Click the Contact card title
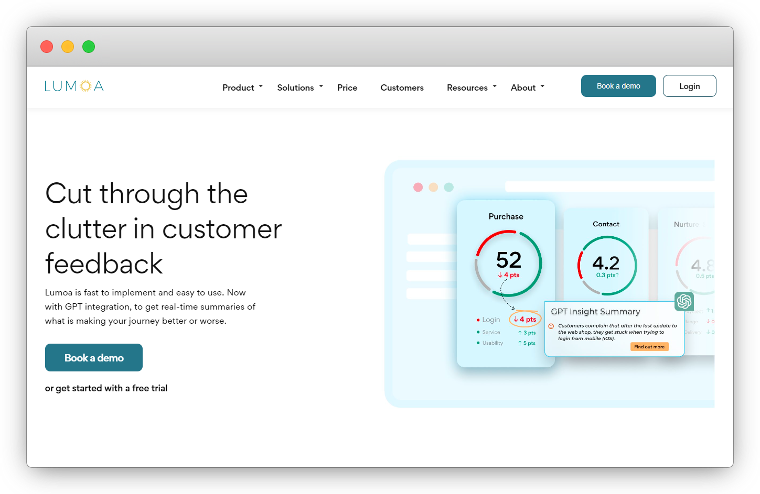Viewport: 760px width, 494px height. (606, 224)
